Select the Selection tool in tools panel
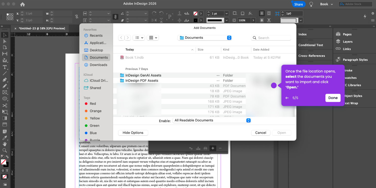The image size is (376, 188). click(5, 35)
